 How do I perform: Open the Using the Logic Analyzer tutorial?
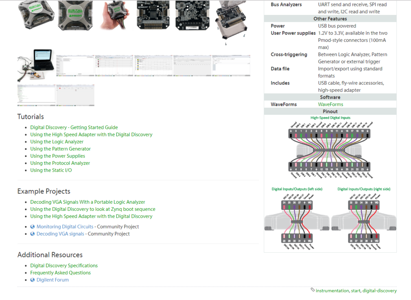pos(57,141)
